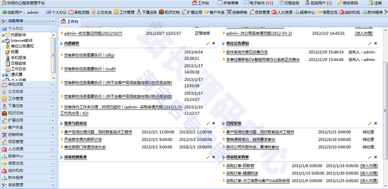Open 所有菜单 in the top bar
This screenshot has height=189, width=388.
(x=228, y=3)
